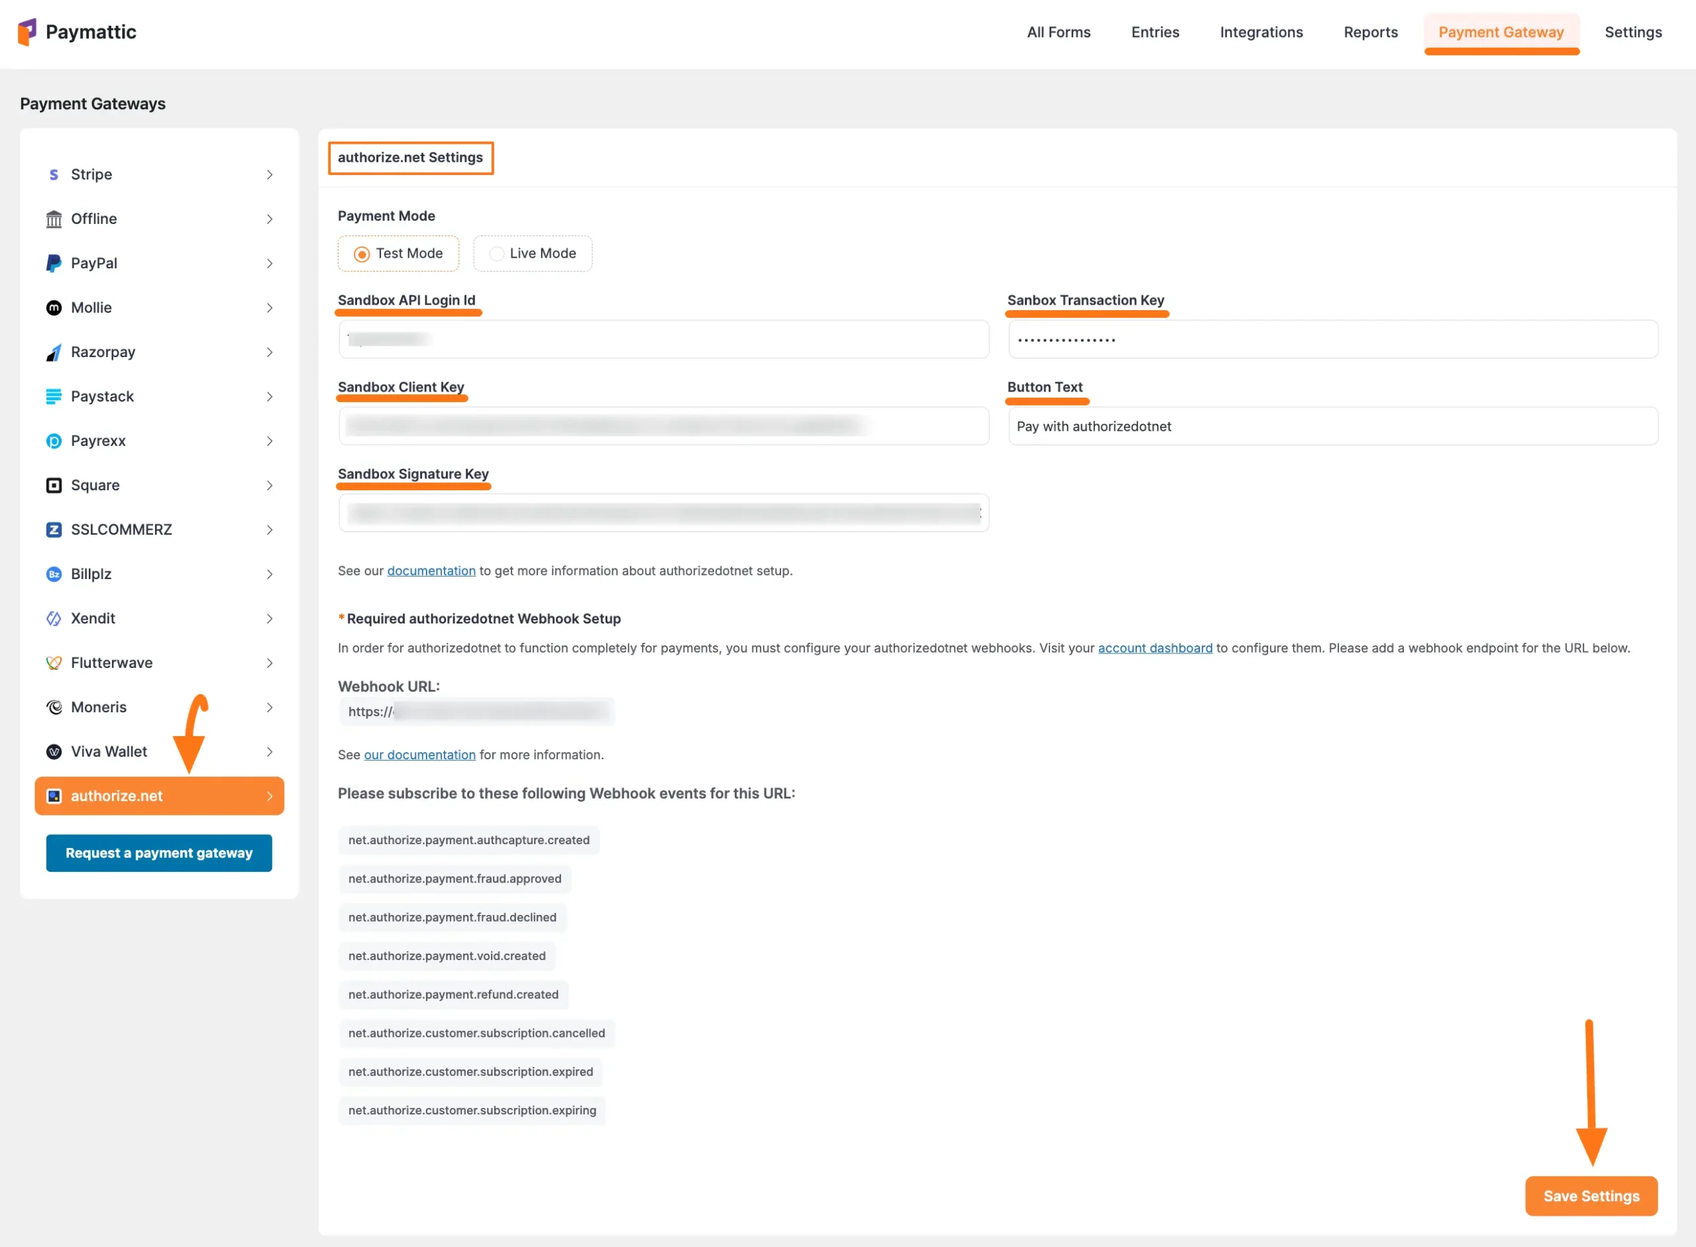The height and width of the screenshot is (1247, 1696).
Task: Select the Stripe gateway icon
Action: 54,174
